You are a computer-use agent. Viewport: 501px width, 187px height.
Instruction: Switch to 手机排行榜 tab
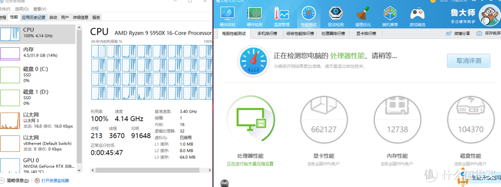(267, 33)
